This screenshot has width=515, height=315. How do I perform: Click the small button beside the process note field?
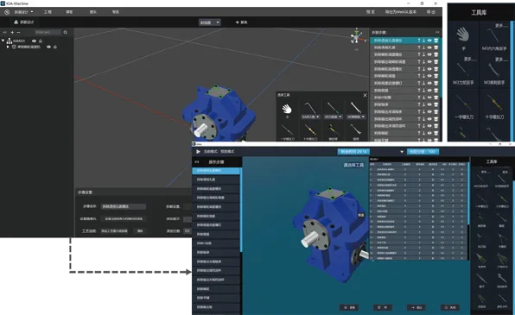[x=140, y=231]
